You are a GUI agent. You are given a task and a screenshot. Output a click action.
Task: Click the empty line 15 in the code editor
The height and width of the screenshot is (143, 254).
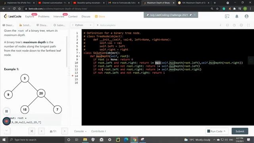167,79
